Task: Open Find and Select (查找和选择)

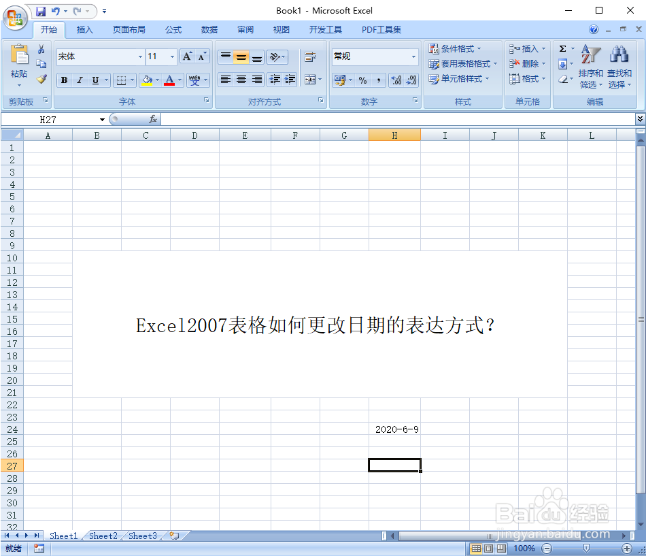Action: 619,67
